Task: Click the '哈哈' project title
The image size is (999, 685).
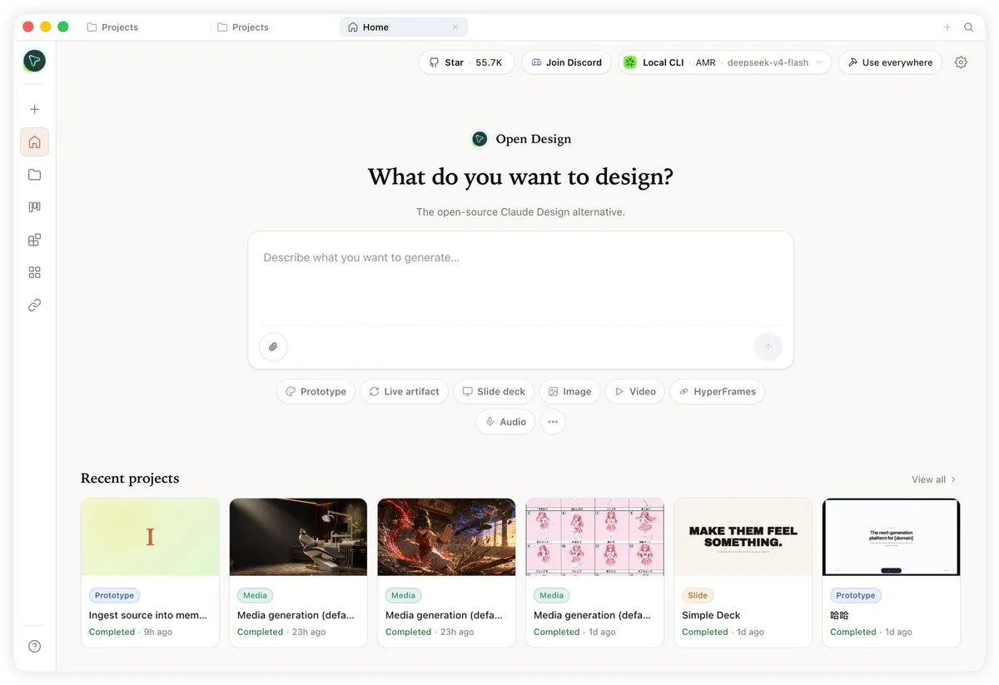Action: (x=839, y=615)
